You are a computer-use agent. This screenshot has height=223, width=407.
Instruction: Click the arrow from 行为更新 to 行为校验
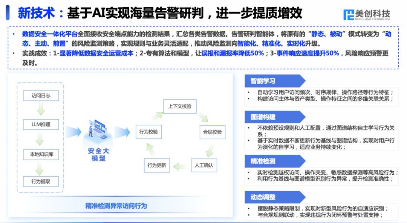point(151,149)
